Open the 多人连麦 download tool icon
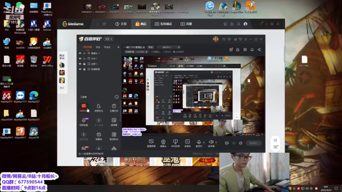Screen dimensions: 342x192 (99, 122)
